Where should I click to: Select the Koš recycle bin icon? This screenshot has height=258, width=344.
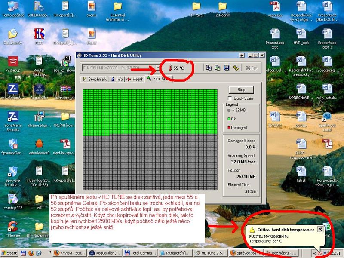coord(328,229)
